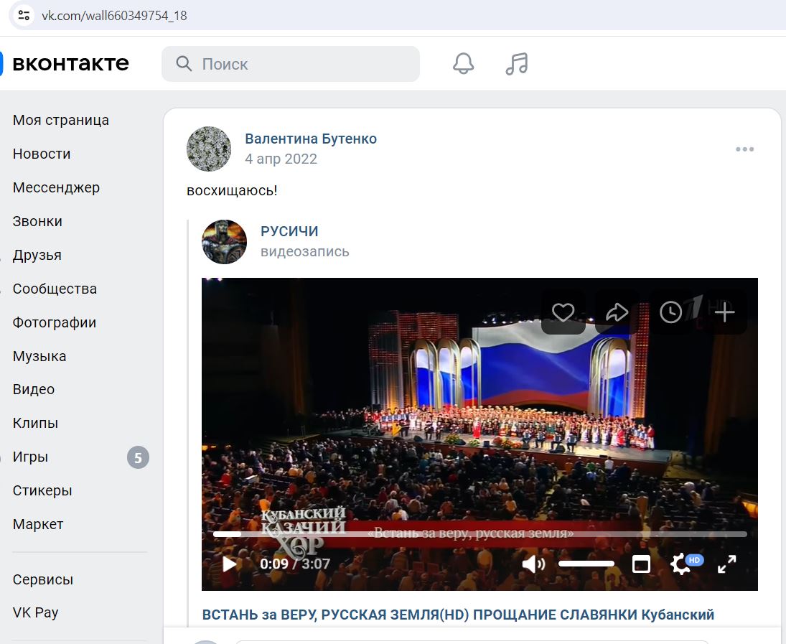Open Сообщества in sidebar

click(55, 289)
